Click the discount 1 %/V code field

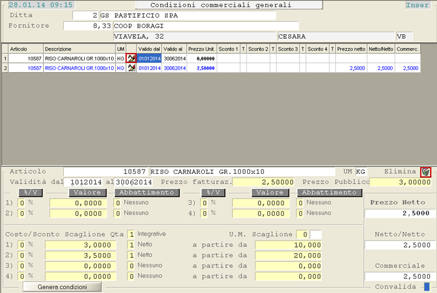22,203
